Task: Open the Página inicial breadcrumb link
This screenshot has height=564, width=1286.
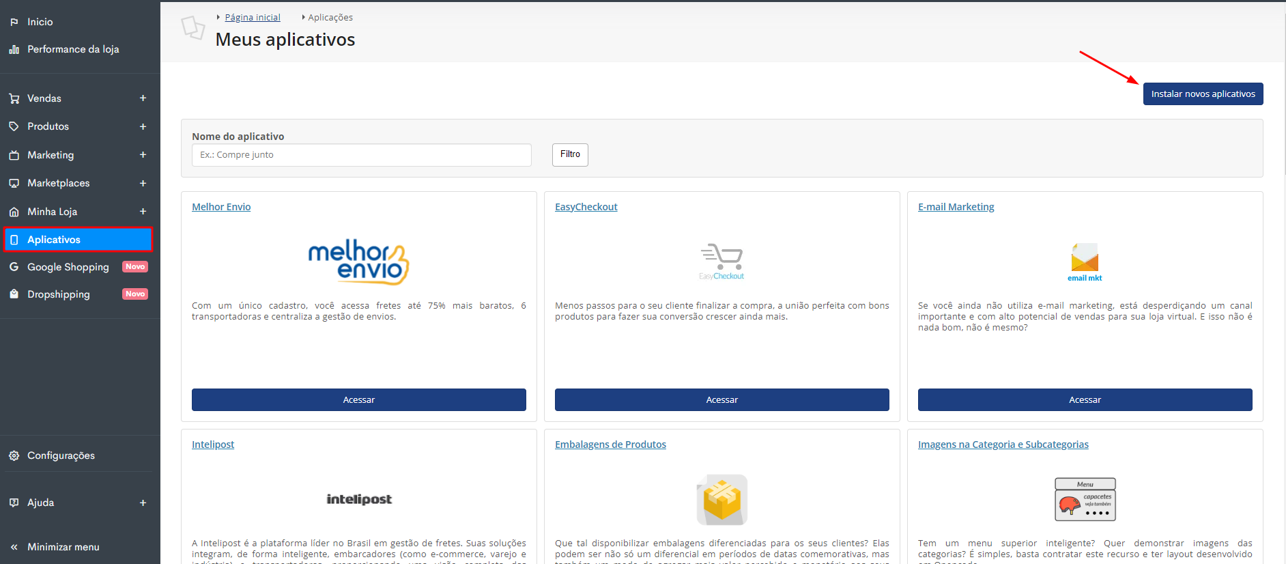Action: pos(253,18)
